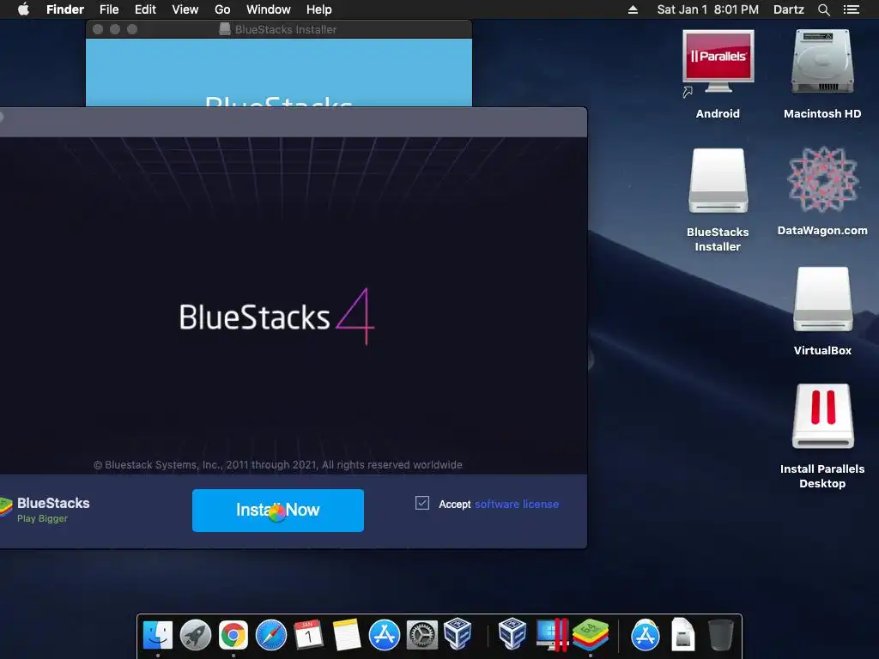The width and height of the screenshot is (879, 659).
Task: Launch Google Chrome from the Dock
Action: (x=233, y=635)
